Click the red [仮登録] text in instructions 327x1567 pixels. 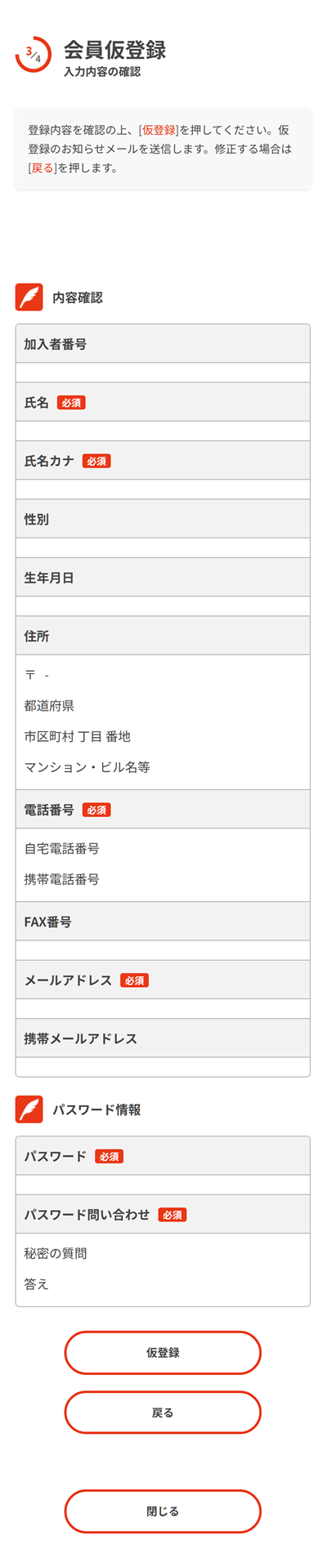[x=159, y=130]
